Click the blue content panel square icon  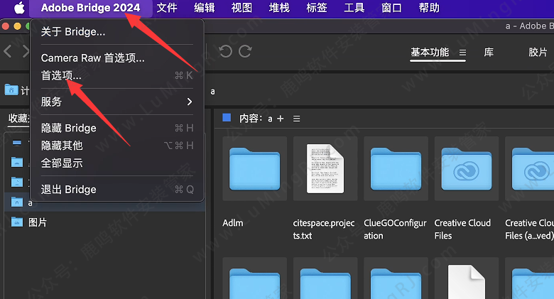(227, 118)
